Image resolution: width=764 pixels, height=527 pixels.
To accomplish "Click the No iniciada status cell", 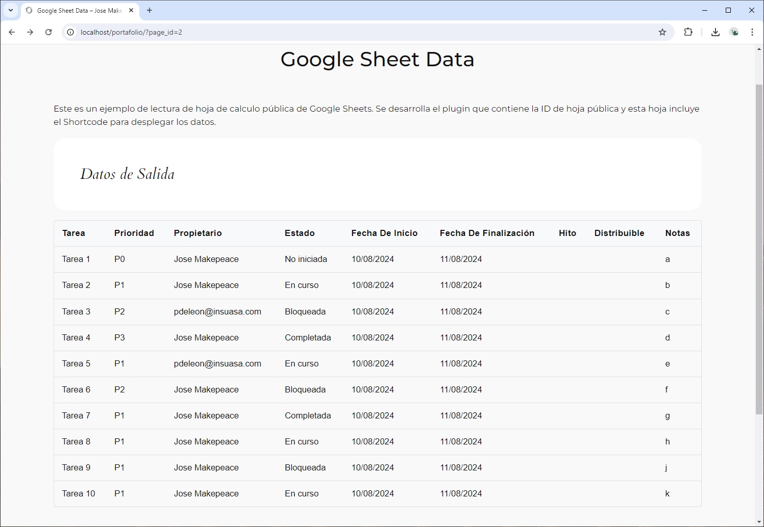I will 306,259.
